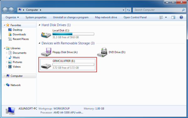Toggle the preview pane
The image size is (188, 118).
click(x=173, y=17)
